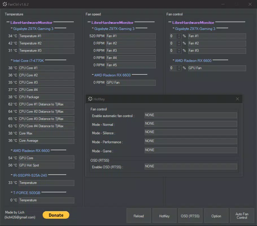This screenshot has width=257, height=226.
Task: Increase Fan #2 control percentage stepper
Action: tap(179, 42)
